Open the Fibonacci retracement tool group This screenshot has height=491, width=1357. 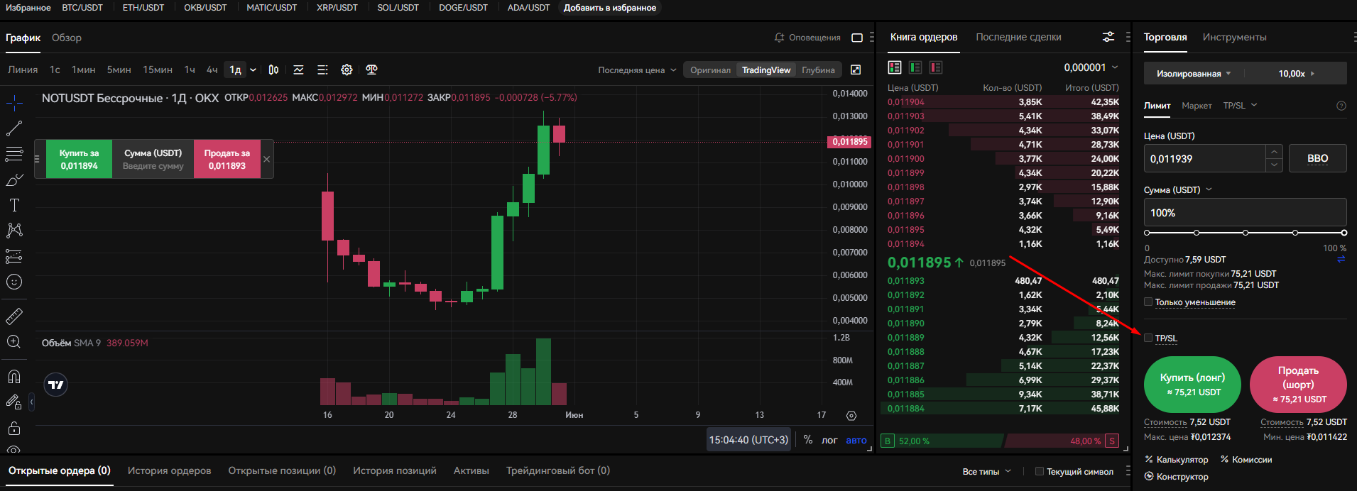(14, 154)
